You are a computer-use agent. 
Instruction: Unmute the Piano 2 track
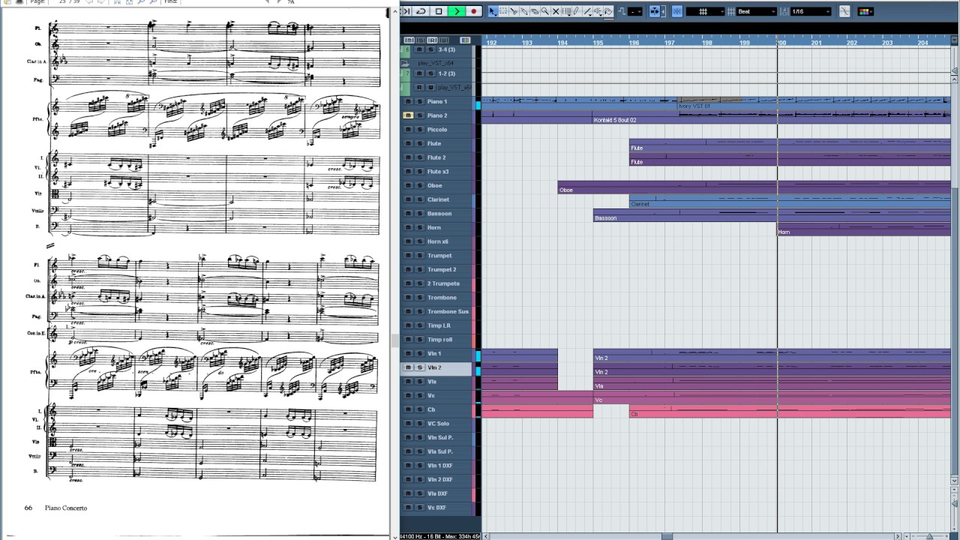409,115
